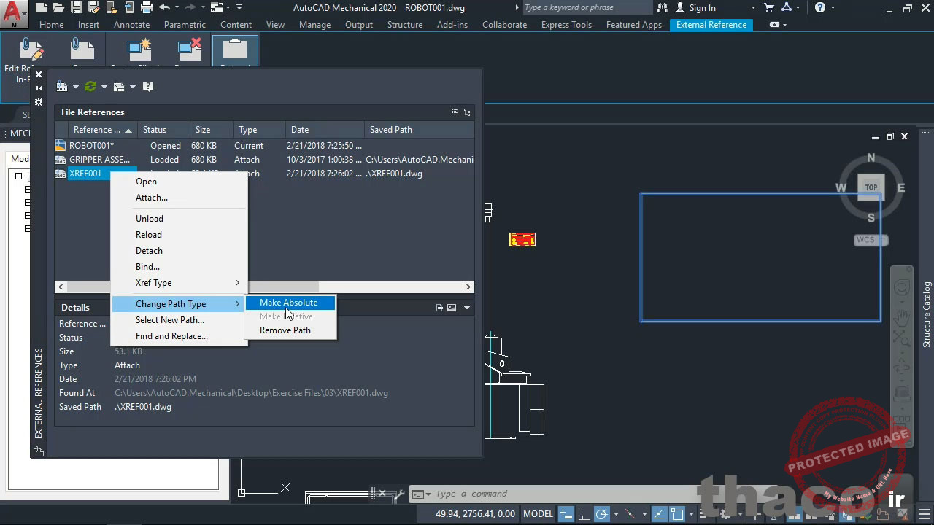Open the Home ribbon tab

[x=51, y=24]
